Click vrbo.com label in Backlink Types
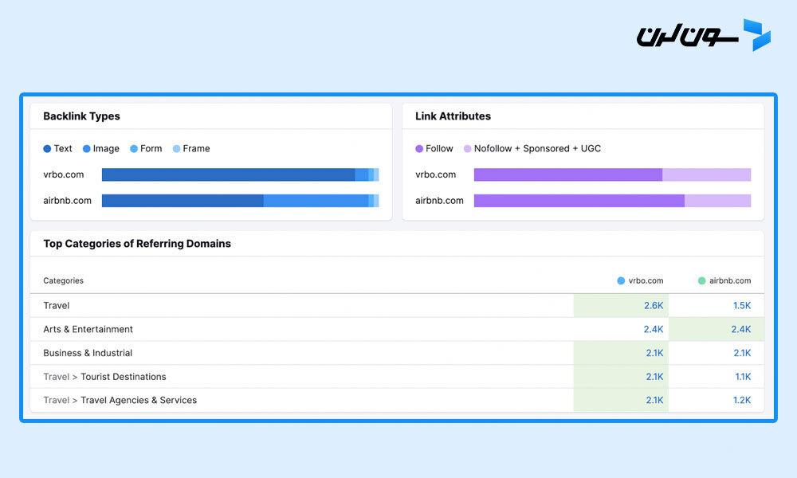Screen dimensions: 797x478 pyautogui.click(x=64, y=174)
